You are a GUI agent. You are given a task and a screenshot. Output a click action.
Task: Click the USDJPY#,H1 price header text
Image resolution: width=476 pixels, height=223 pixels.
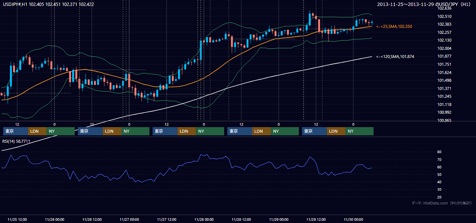(48, 4)
